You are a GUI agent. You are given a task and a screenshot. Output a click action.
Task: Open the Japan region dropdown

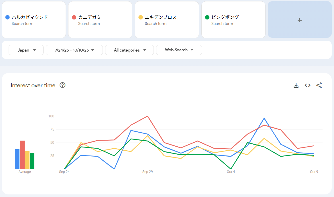point(26,50)
